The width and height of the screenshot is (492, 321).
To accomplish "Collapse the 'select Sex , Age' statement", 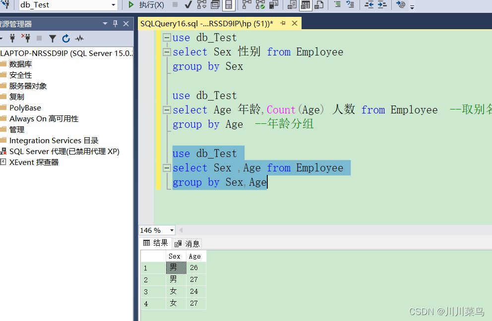I will coord(167,168).
